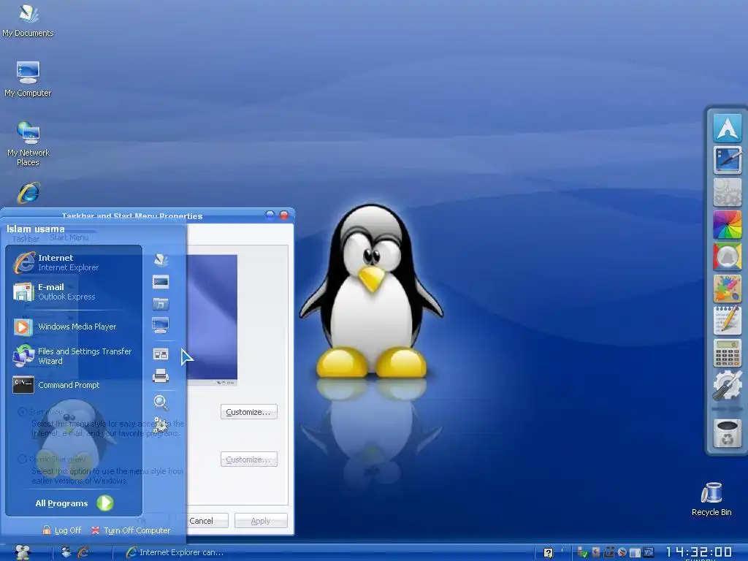This screenshot has height=561, width=748.
Task: Open the Internet Explorer desktop shortcut
Action: pyautogui.click(x=29, y=193)
